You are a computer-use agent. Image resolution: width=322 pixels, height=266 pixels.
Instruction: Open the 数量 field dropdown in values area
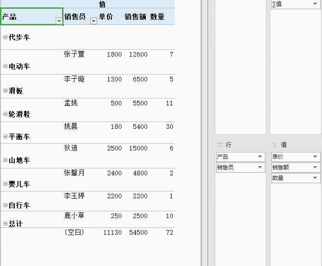pyautogui.click(x=315, y=178)
